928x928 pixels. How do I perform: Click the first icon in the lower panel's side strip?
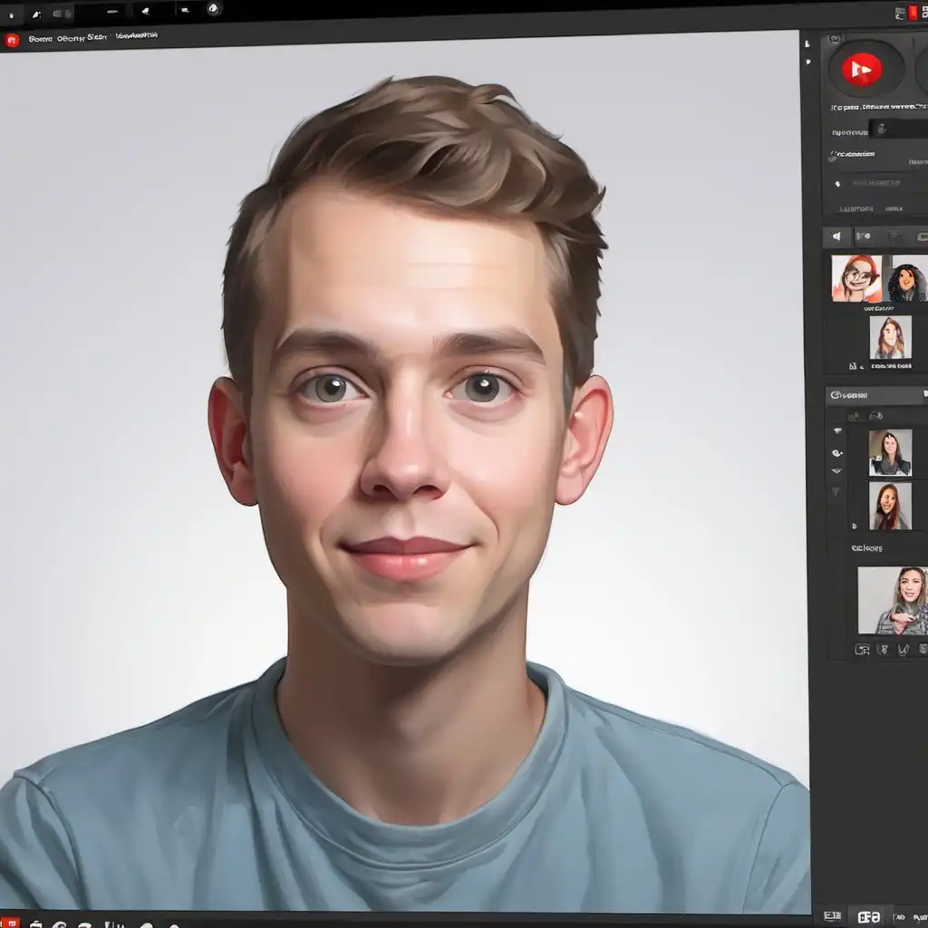[836, 431]
